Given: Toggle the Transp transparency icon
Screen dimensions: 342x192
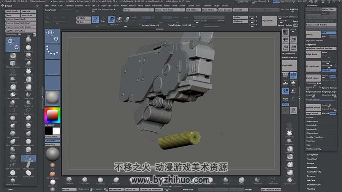Looking at the screenshot, I should [293, 91].
